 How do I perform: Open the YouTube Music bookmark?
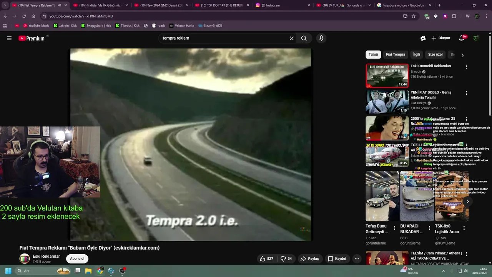click(36, 26)
